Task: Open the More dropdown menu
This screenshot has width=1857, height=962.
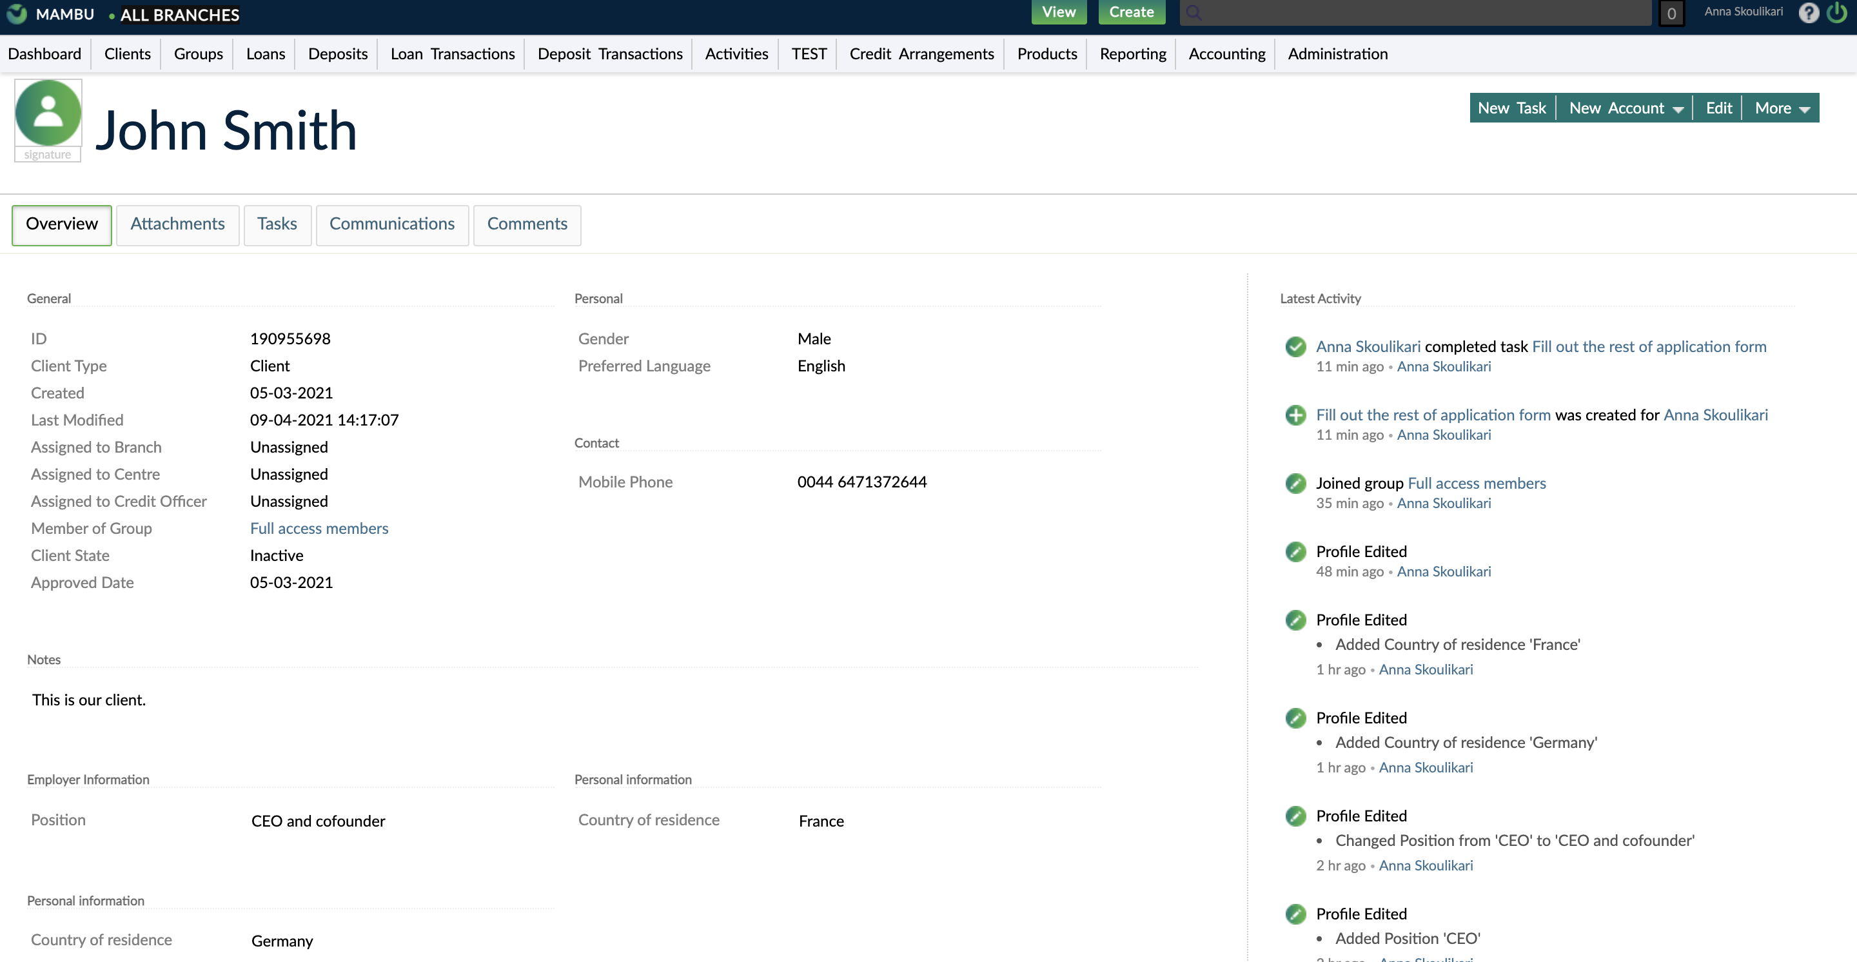Action: [x=1782, y=108]
